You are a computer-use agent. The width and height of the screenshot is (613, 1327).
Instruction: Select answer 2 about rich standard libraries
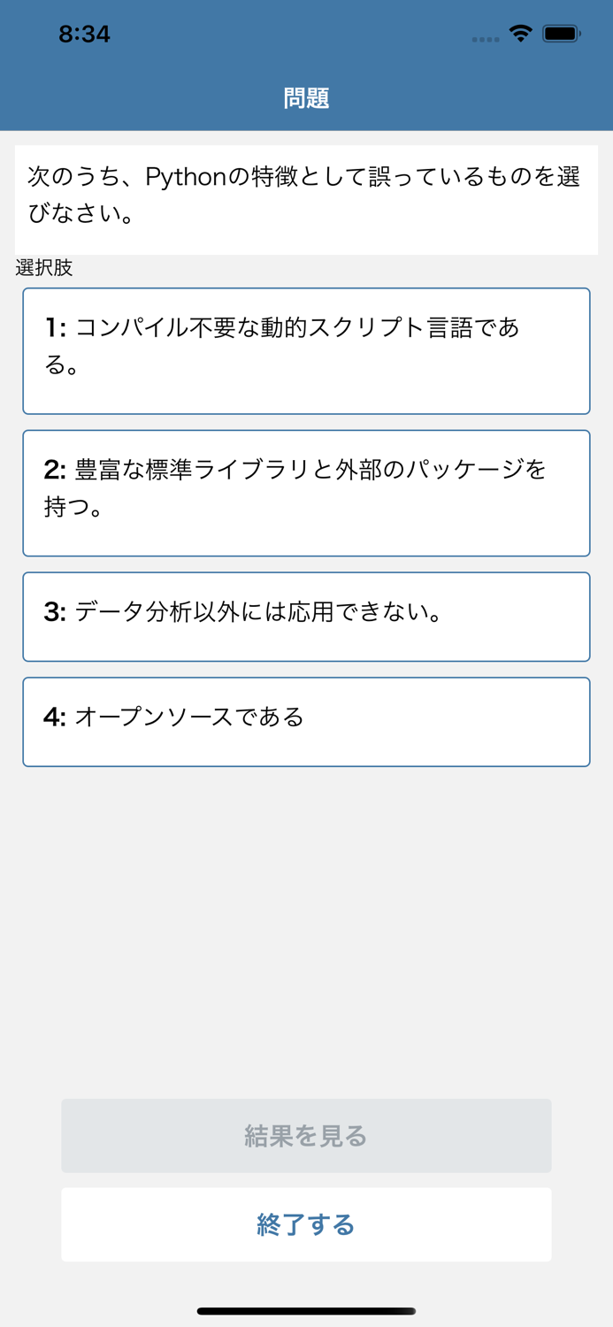pos(306,492)
